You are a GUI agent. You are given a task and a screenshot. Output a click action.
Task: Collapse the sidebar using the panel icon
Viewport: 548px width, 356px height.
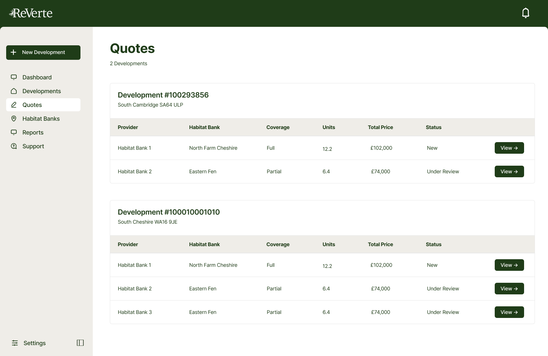point(80,343)
